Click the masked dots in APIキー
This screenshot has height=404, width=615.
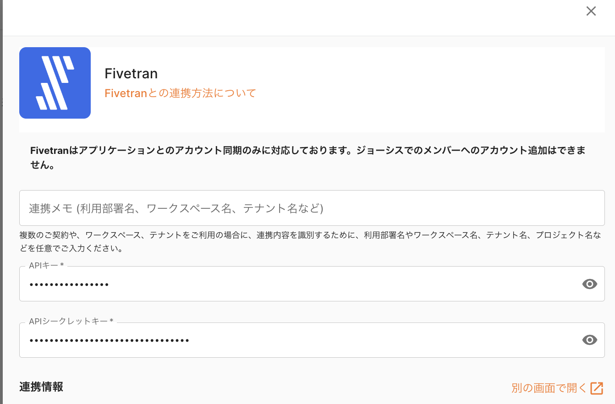click(69, 284)
